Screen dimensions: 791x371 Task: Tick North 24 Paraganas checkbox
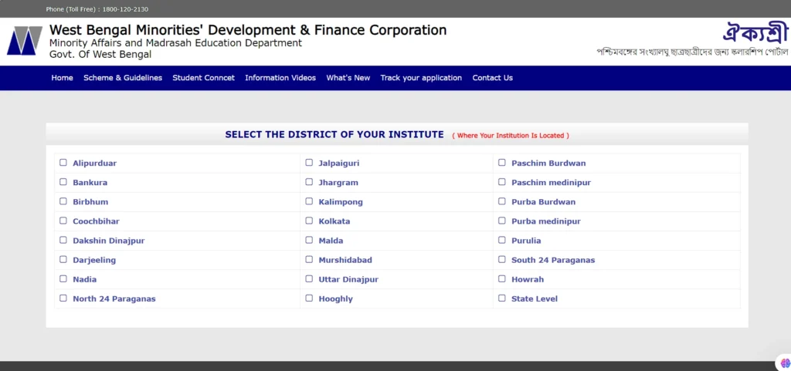coord(63,298)
